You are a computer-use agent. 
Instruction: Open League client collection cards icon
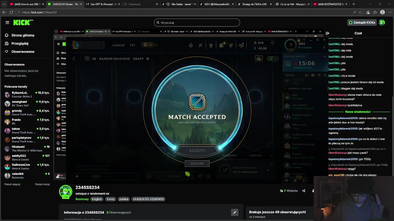coord(201,45)
